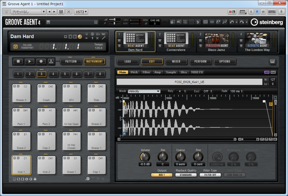Viewport: 288px width, 196px height.
Task: Click the ABS mode icon
Action: pyautogui.click(x=267, y=72)
